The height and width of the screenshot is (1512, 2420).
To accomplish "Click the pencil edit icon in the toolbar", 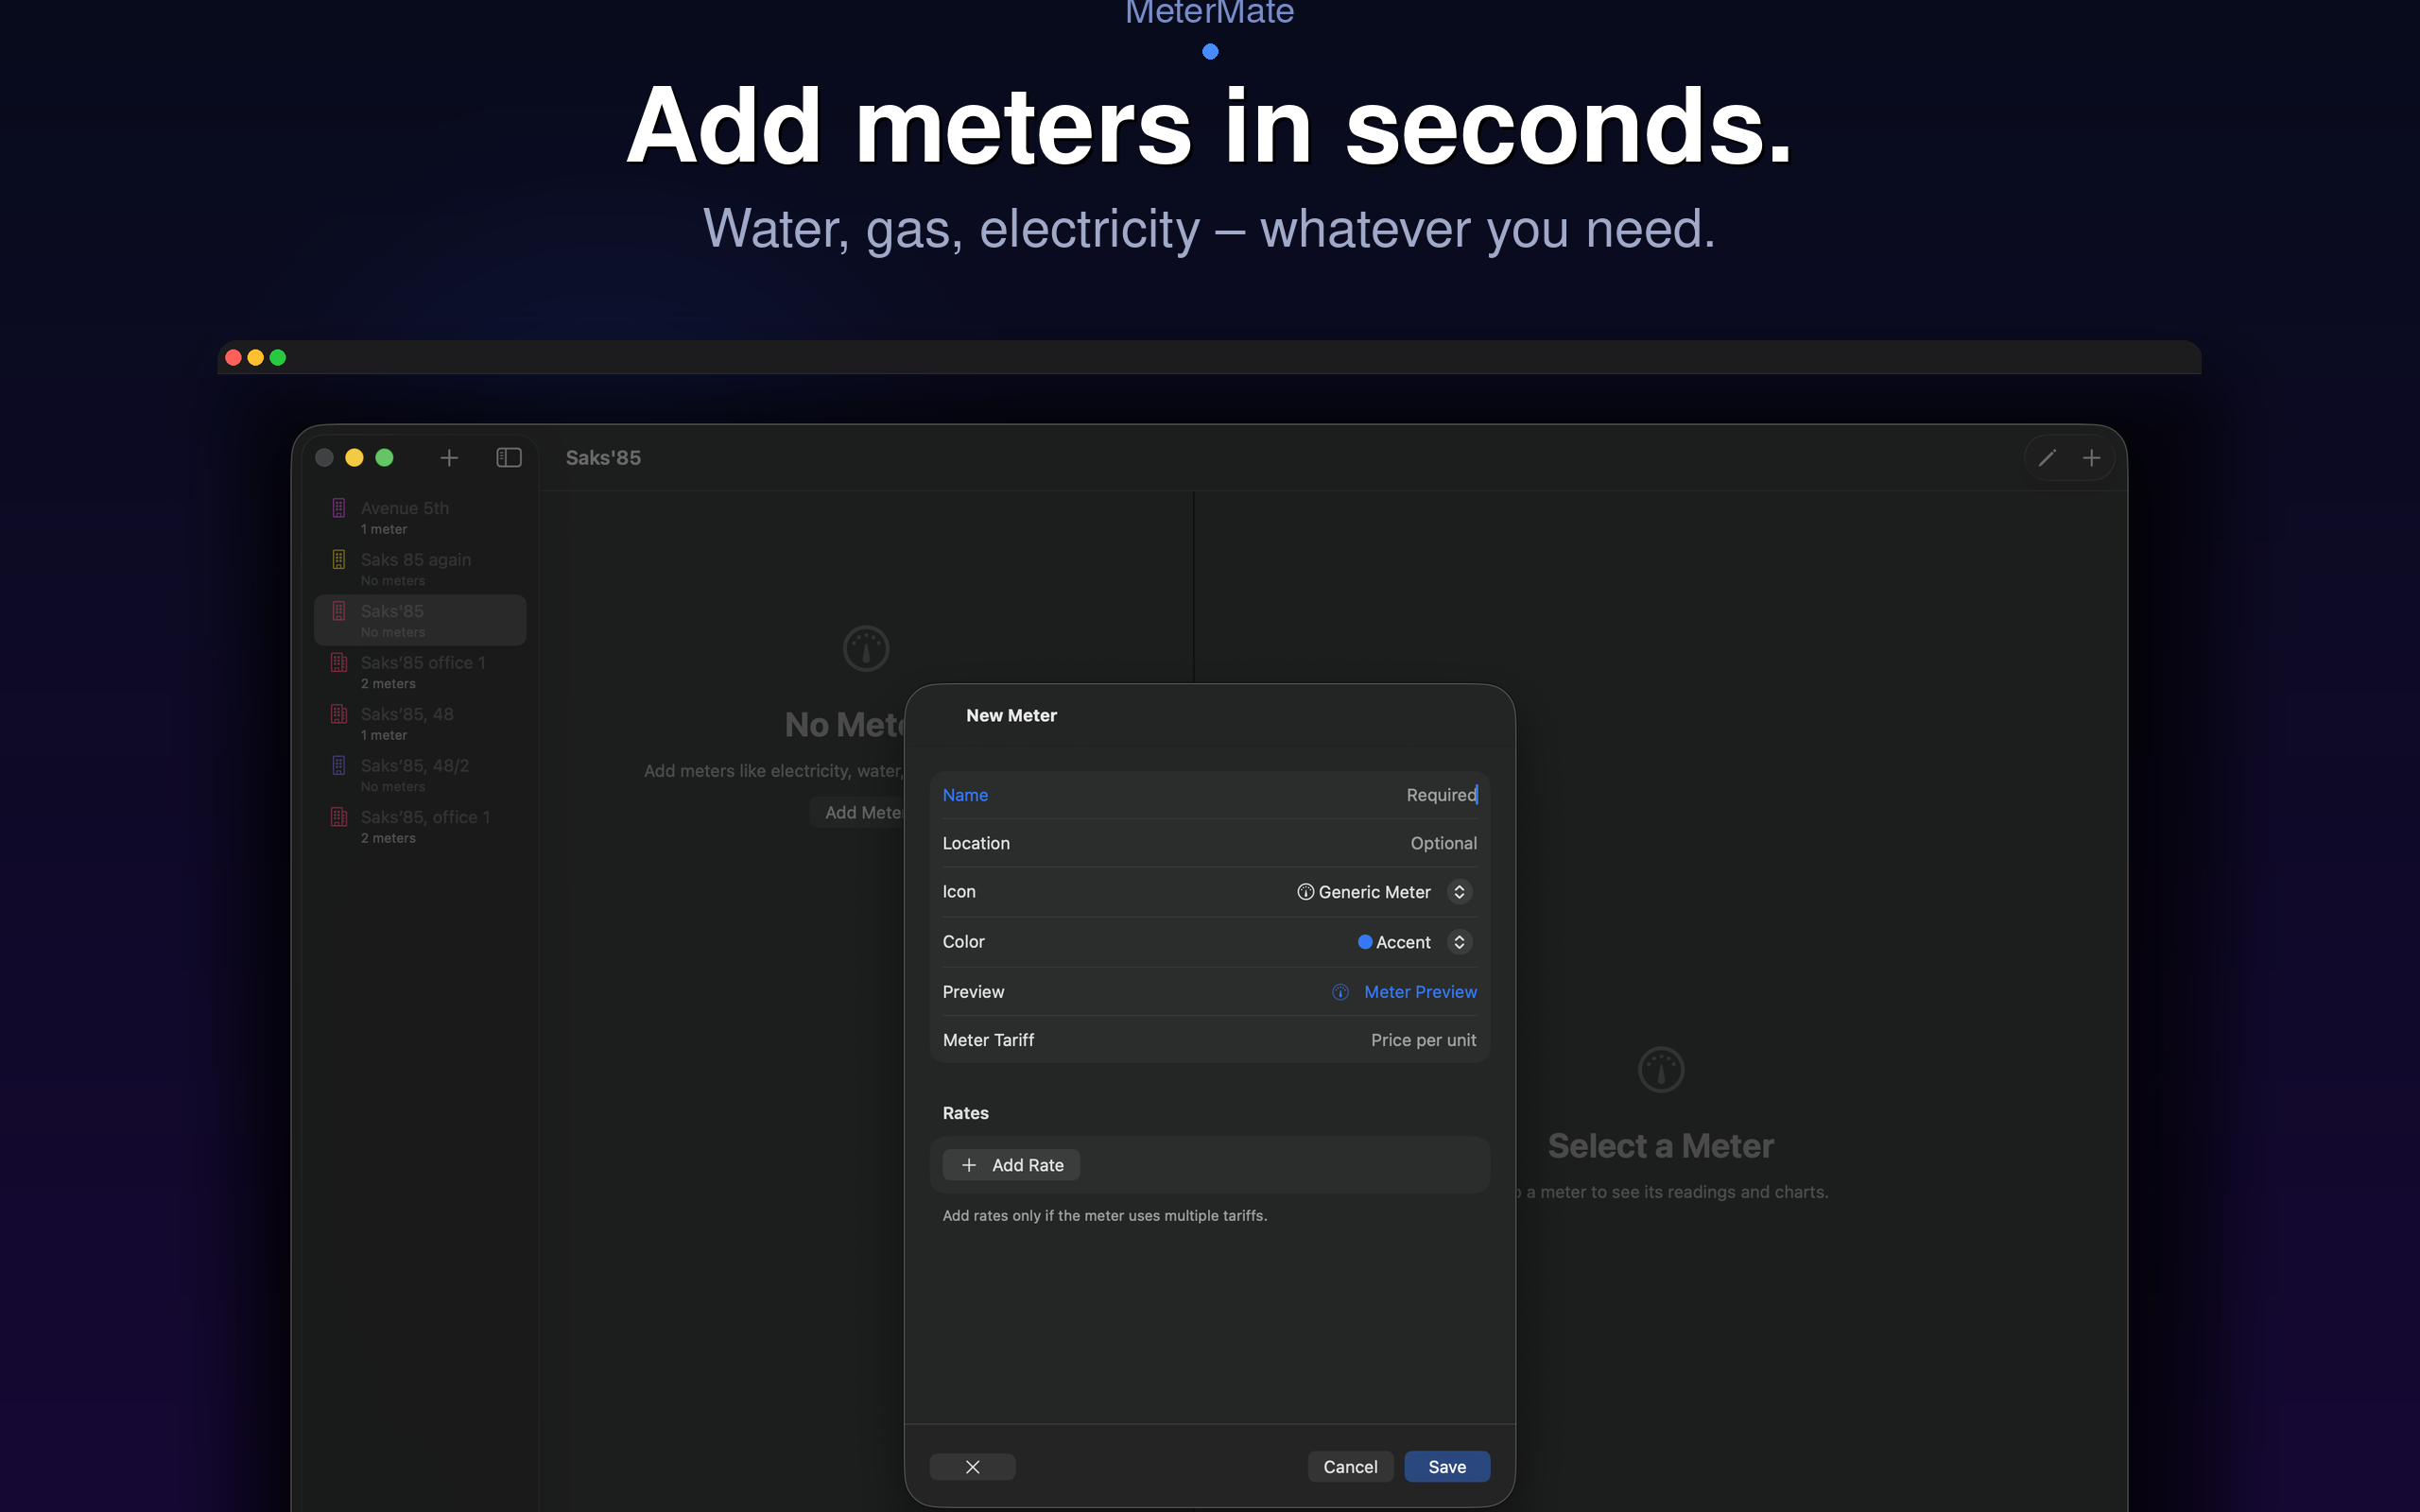I will click(2047, 458).
